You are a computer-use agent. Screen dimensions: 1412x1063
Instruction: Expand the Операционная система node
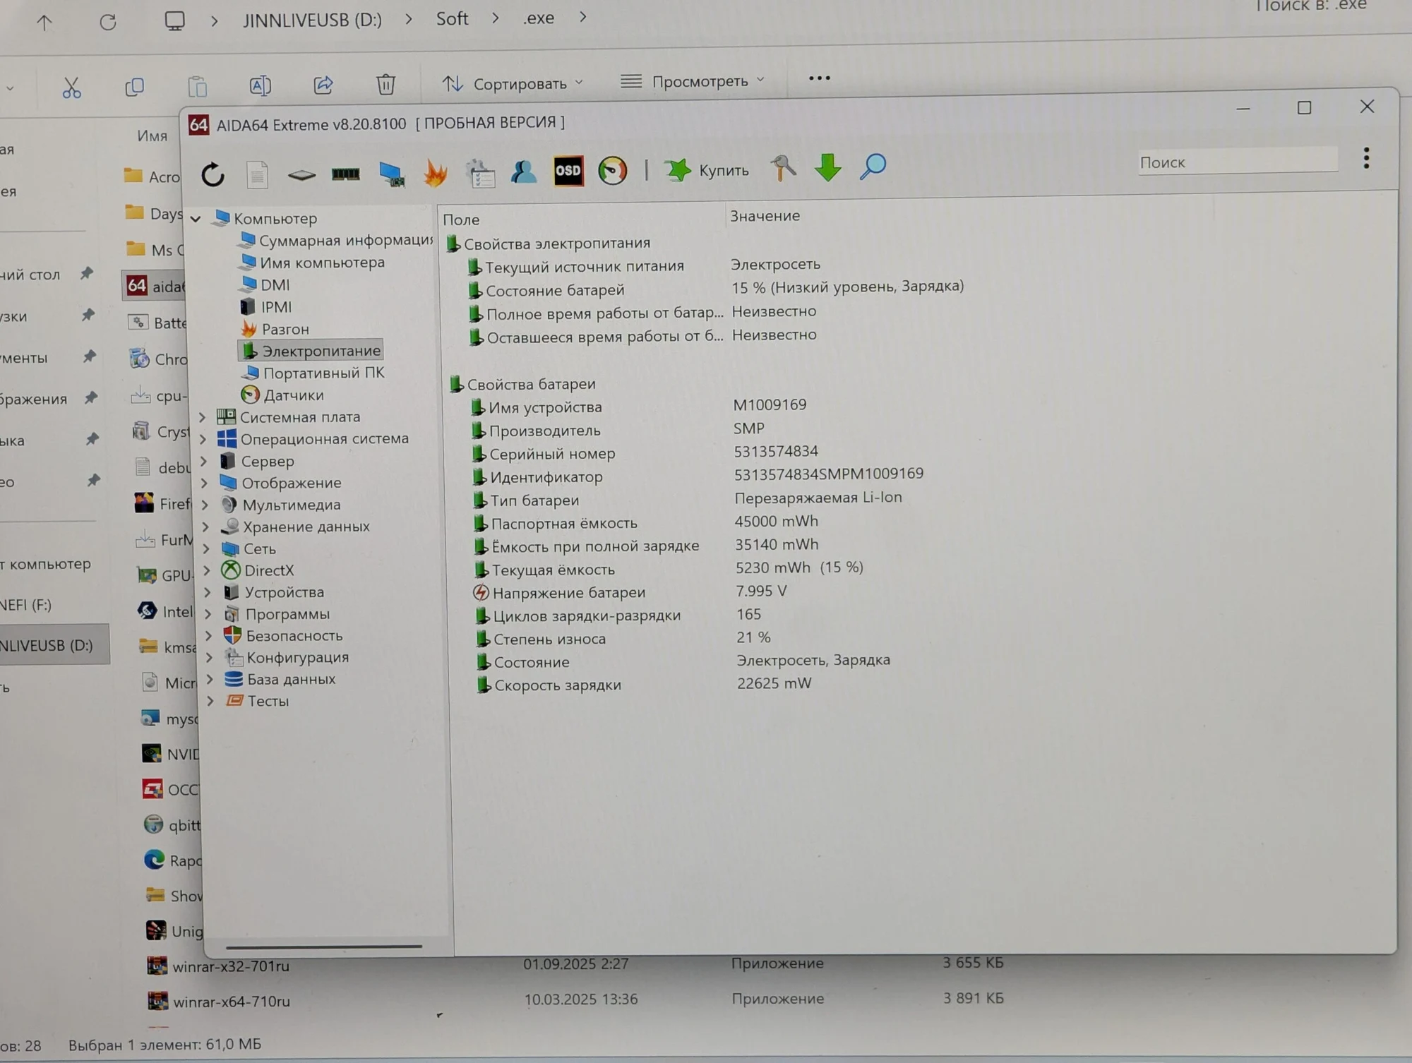point(203,439)
